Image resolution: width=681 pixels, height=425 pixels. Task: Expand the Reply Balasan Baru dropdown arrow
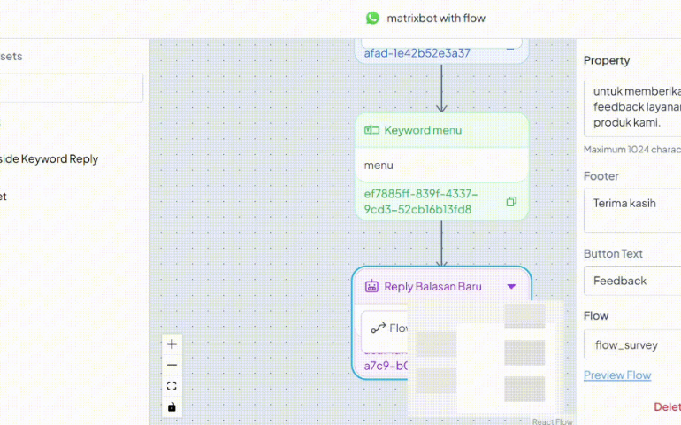point(511,287)
